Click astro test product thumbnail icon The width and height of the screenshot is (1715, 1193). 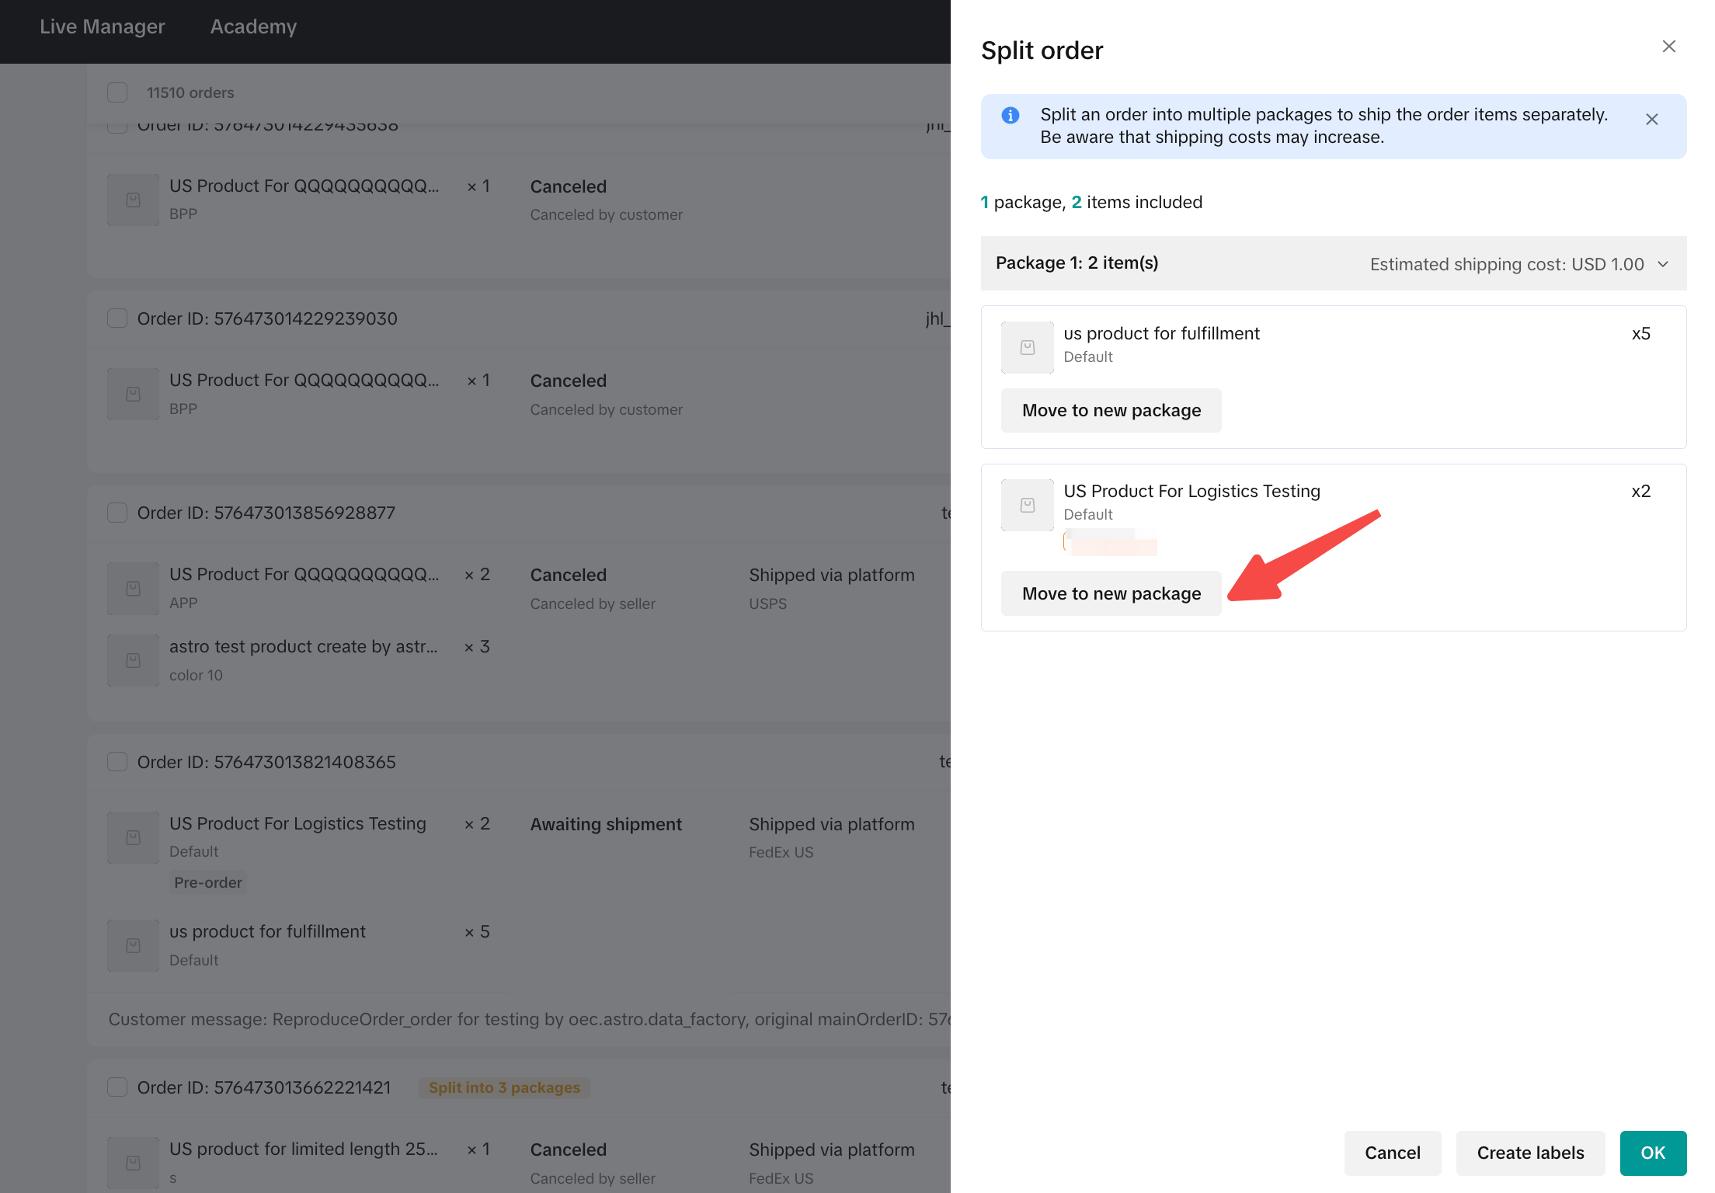[x=133, y=661]
